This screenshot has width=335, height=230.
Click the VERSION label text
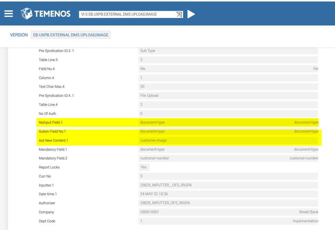19,35
